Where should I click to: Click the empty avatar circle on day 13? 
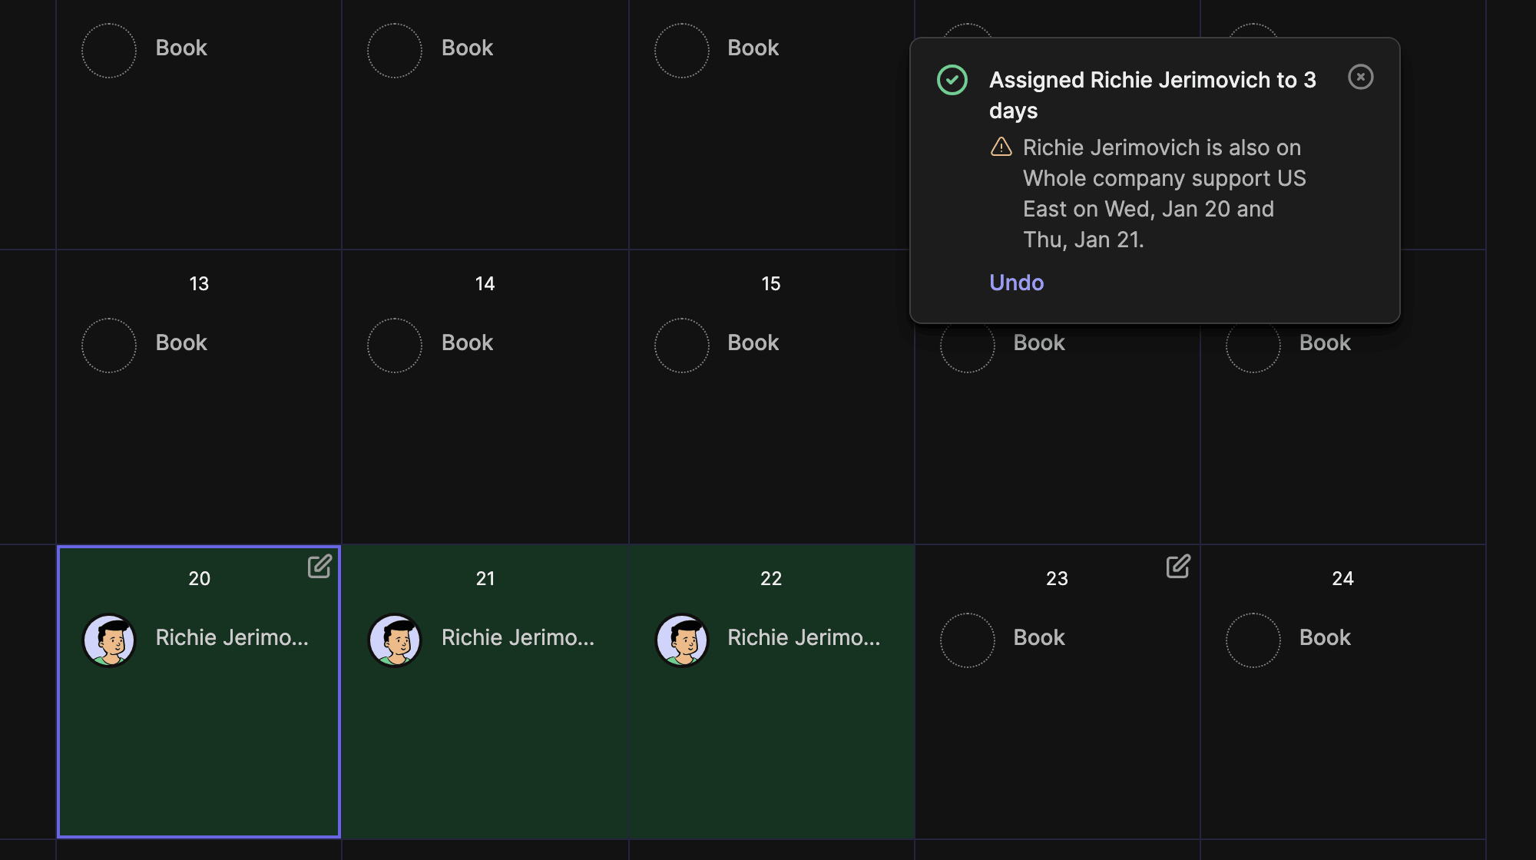click(x=109, y=346)
